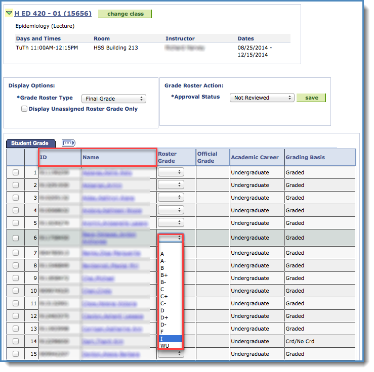This screenshot has width=374, height=372.
Task: Open the student name link in row 10
Action: tap(97, 291)
